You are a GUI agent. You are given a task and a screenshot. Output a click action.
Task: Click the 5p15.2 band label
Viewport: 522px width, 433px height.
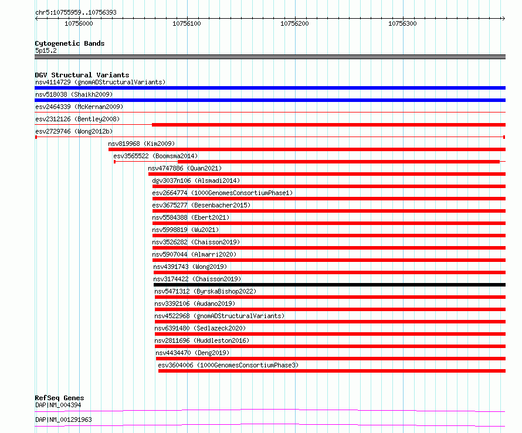pyautogui.click(x=46, y=50)
